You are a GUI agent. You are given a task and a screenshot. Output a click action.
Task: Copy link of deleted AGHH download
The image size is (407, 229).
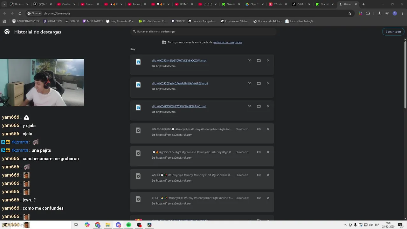click(259, 175)
